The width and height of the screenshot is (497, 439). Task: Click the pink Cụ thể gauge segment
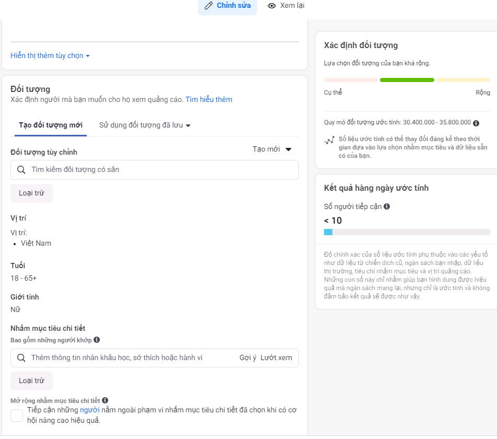[351, 80]
